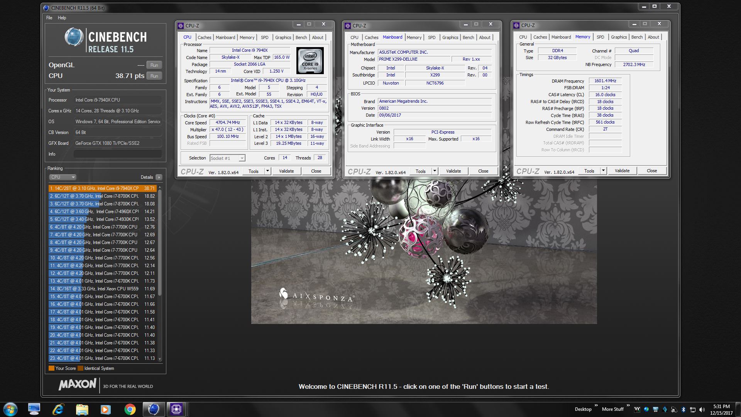Click the Intel Core i9 logo image
The height and width of the screenshot is (417, 741).
pyautogui.click(x=310, y=61)
